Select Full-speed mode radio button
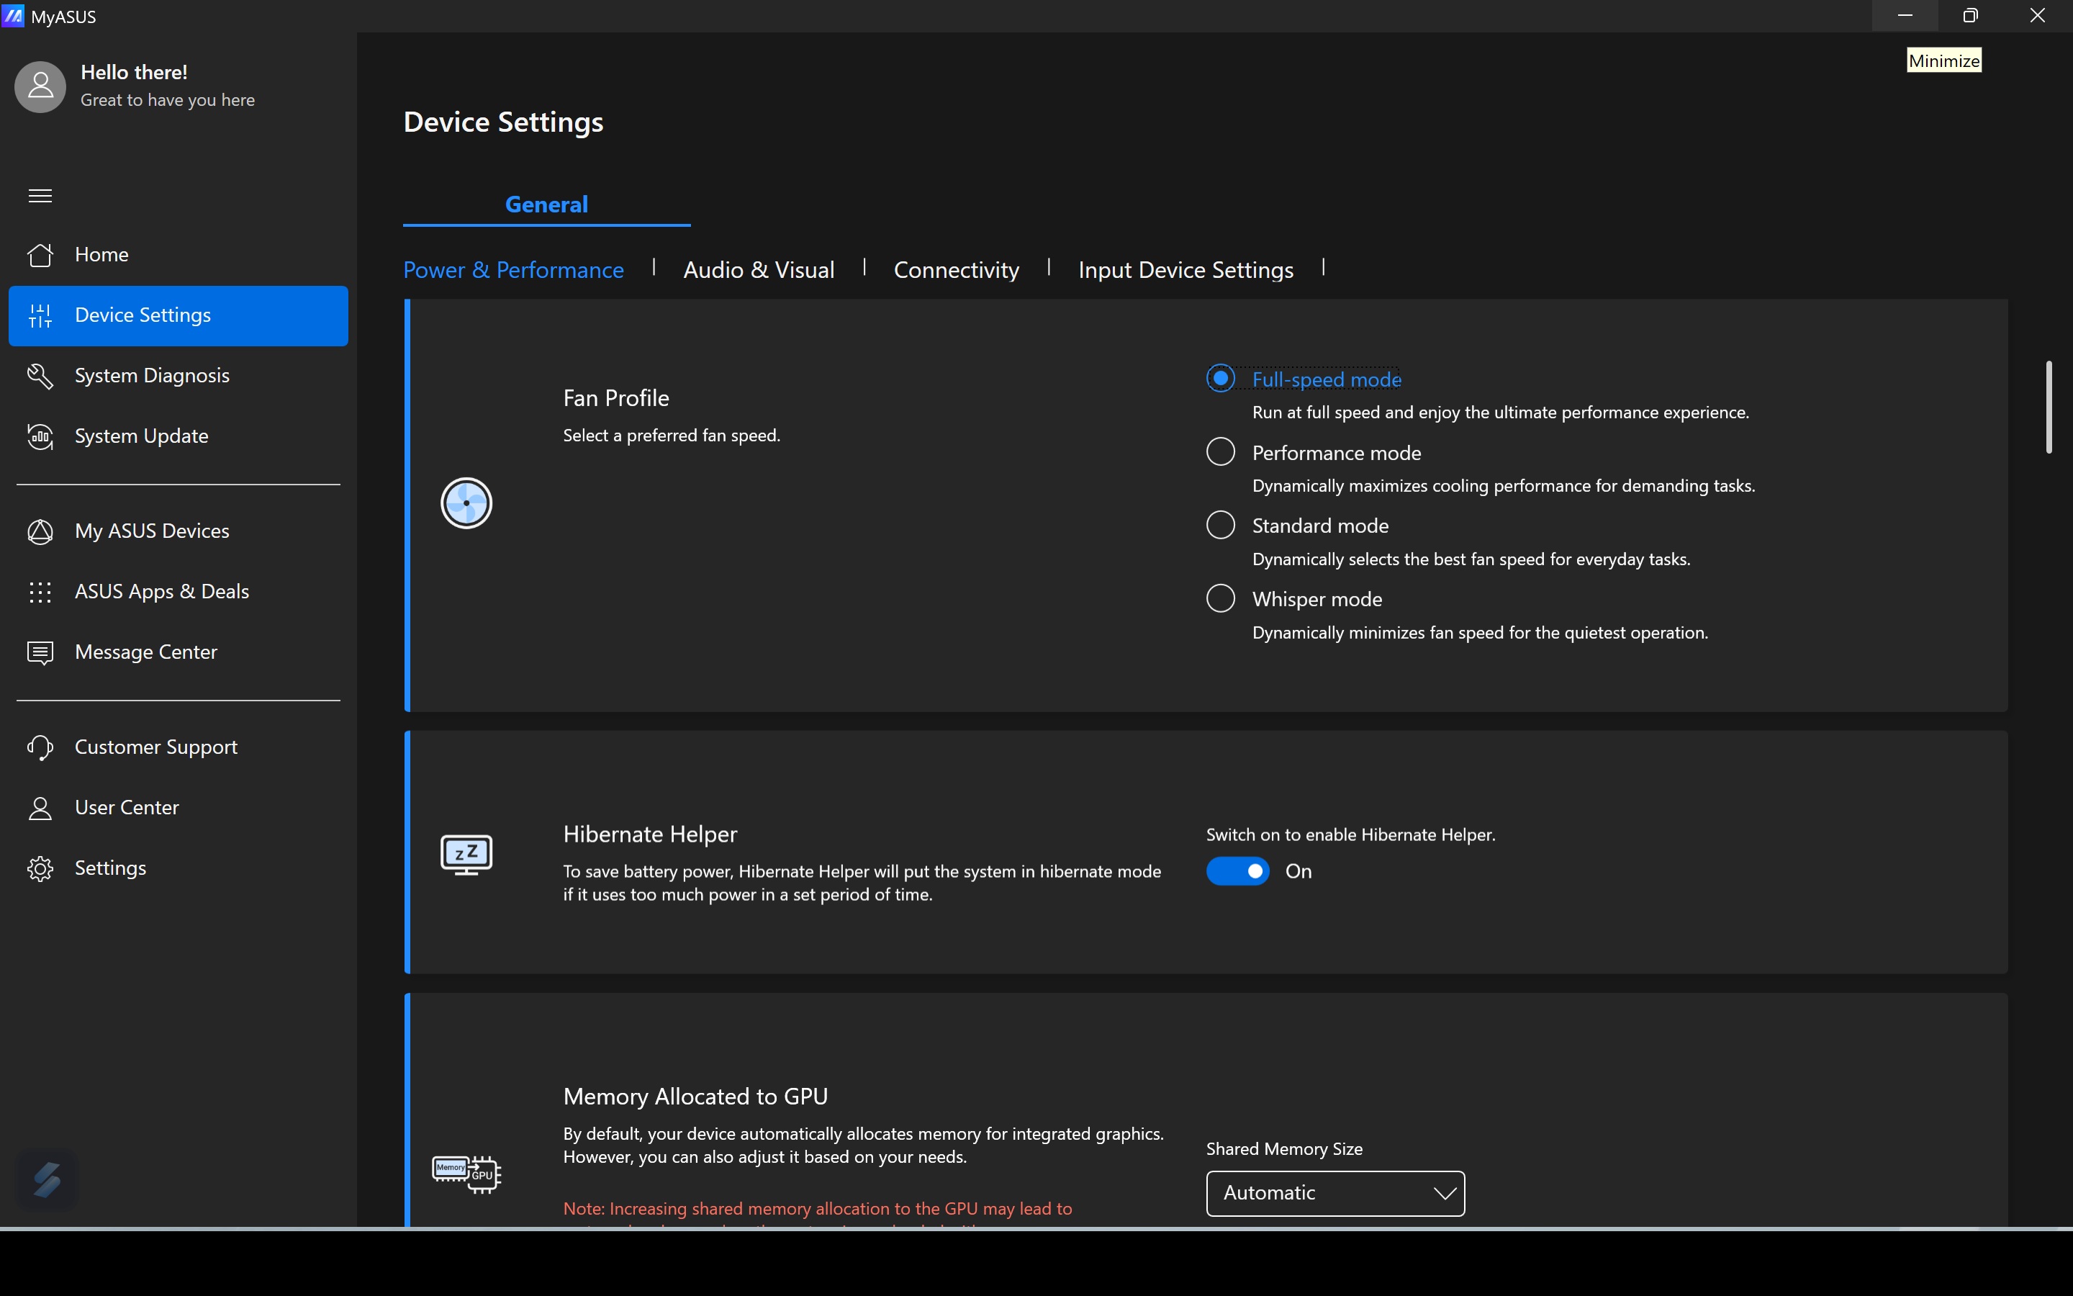This screenshot has width=2073, height=1296. tap(1221, 378)
